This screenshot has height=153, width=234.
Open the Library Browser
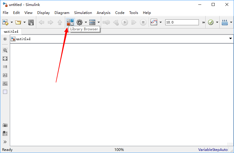(70, 22)
